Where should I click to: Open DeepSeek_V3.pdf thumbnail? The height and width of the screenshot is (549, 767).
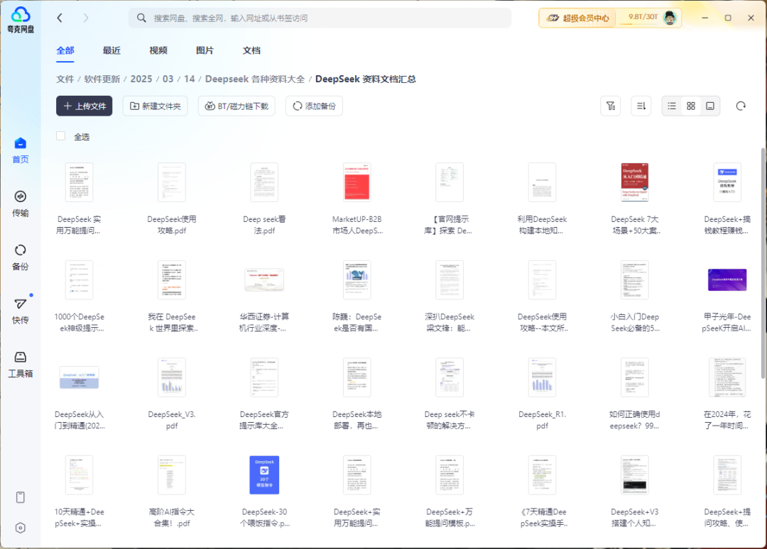pyautogui.click(x=172, y=377)
